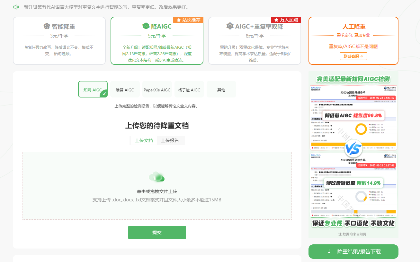420x262 pixels.
Task: Choose the 知网 AIGC option
Action: point(93,89)
